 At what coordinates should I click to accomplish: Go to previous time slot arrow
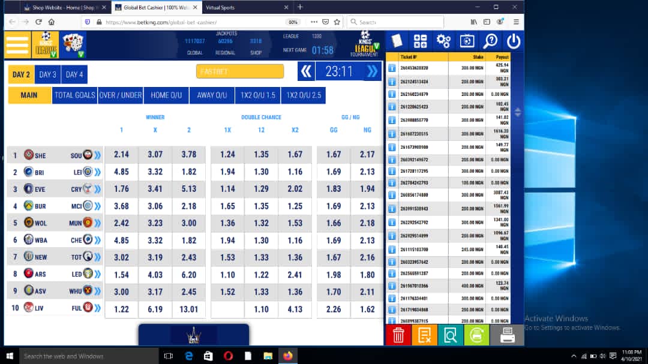306,71
